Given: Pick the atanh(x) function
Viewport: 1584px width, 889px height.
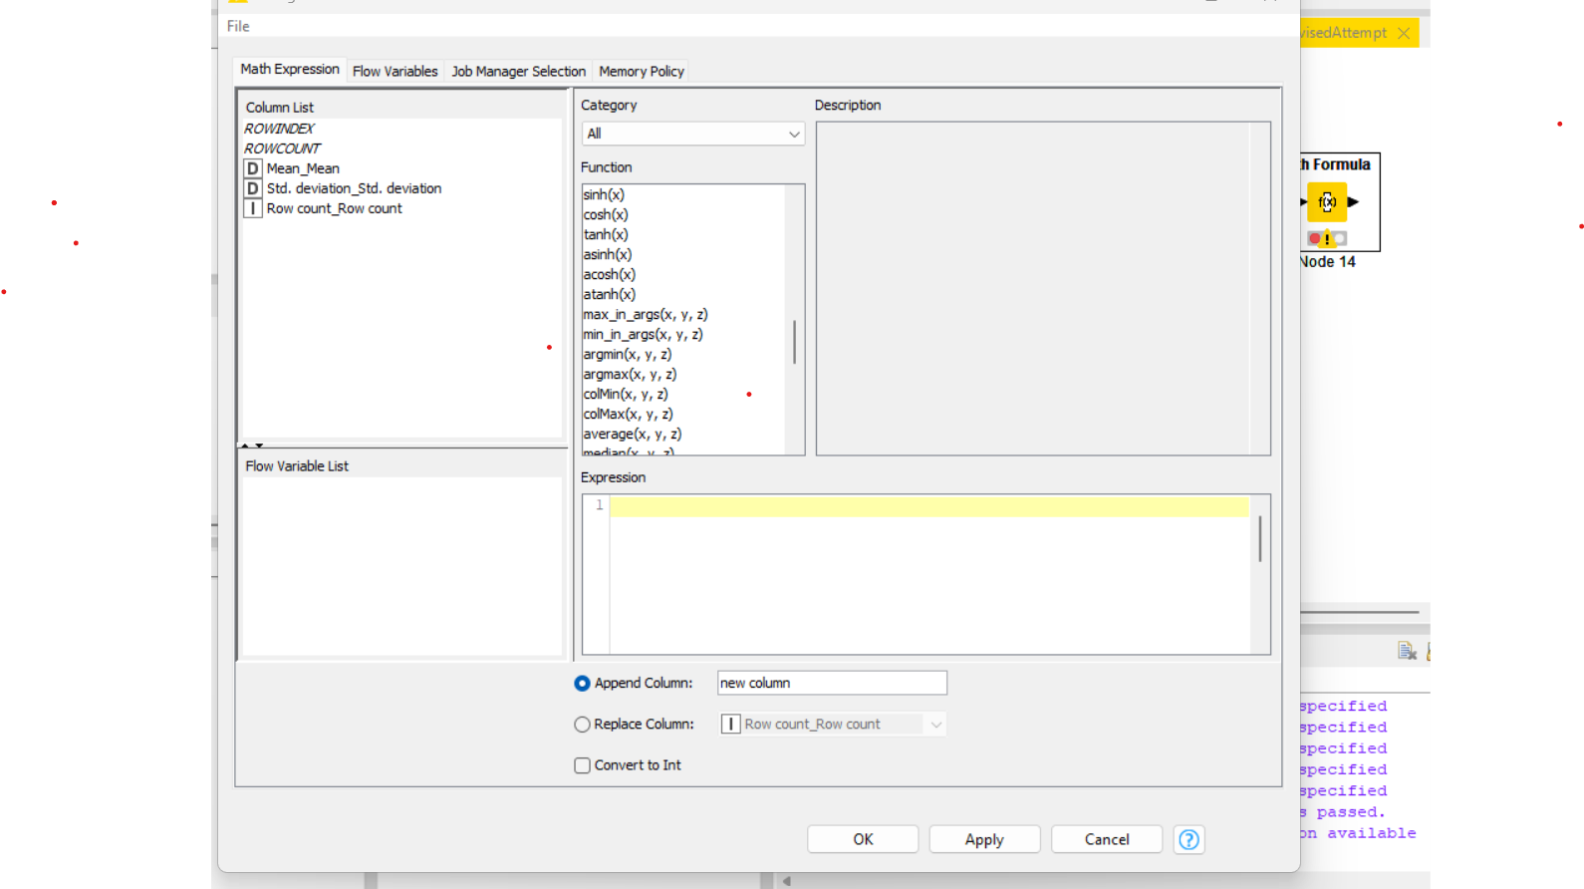Looking at the screenshot, I should 610,294.
